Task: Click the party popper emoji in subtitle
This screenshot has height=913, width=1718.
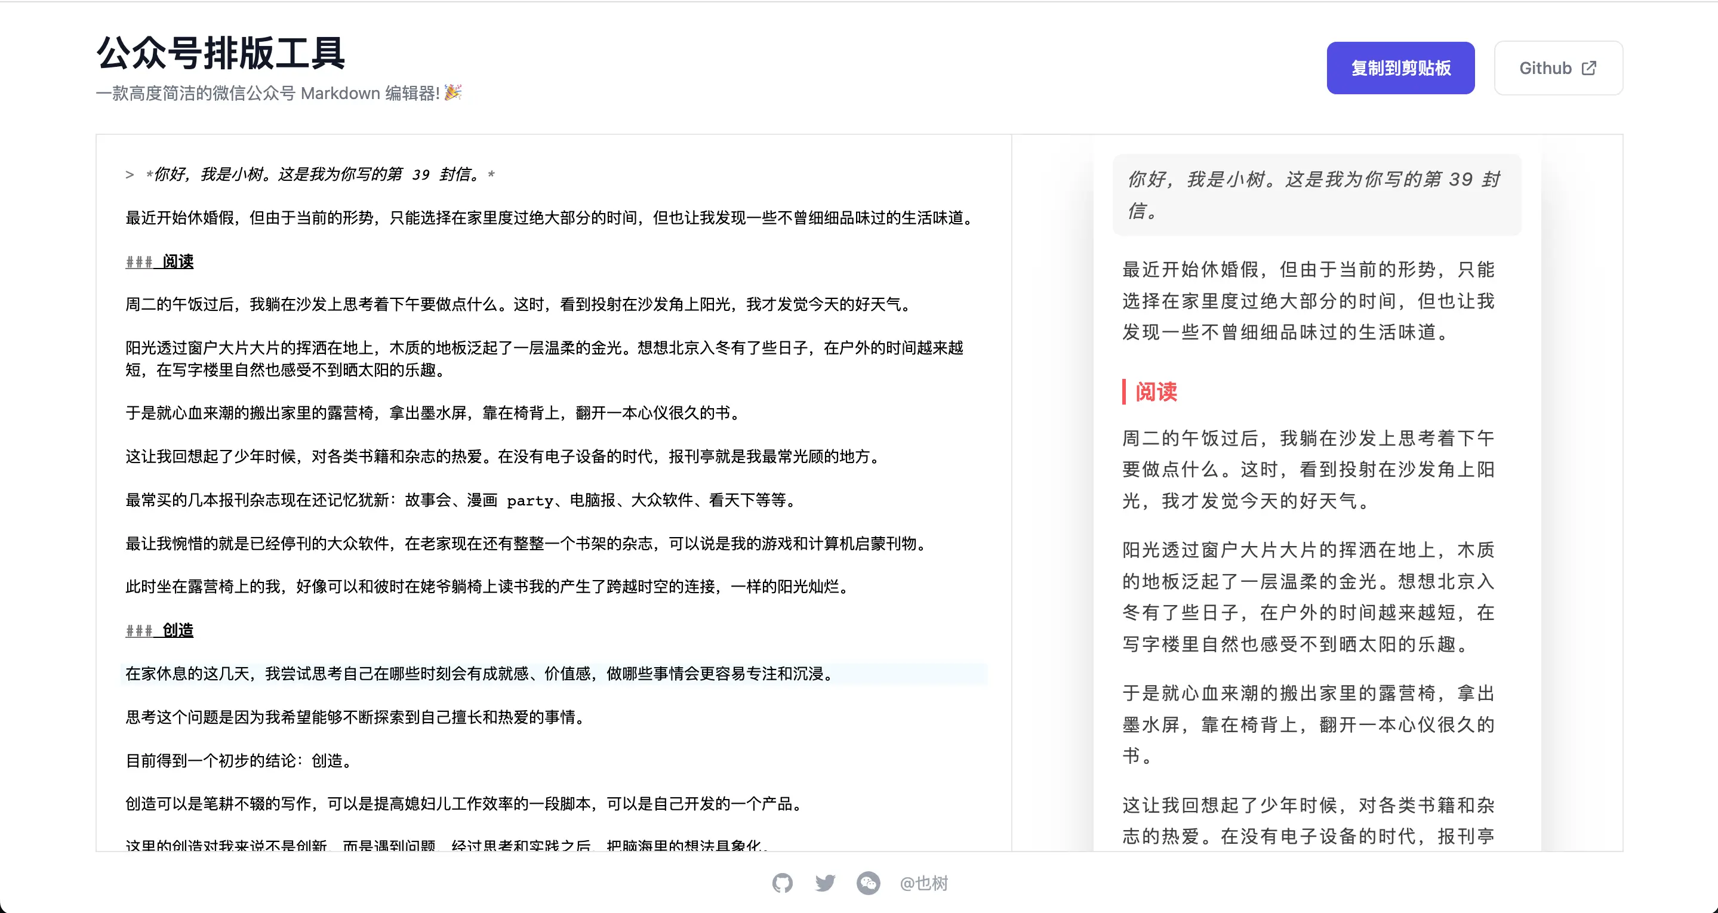Action: [453, 92]
